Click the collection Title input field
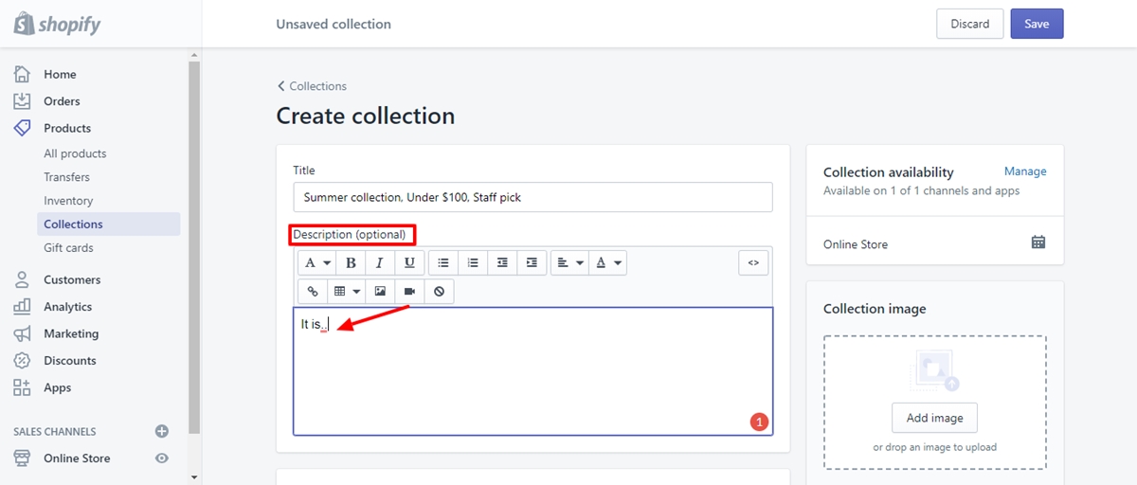 [532, 197]
